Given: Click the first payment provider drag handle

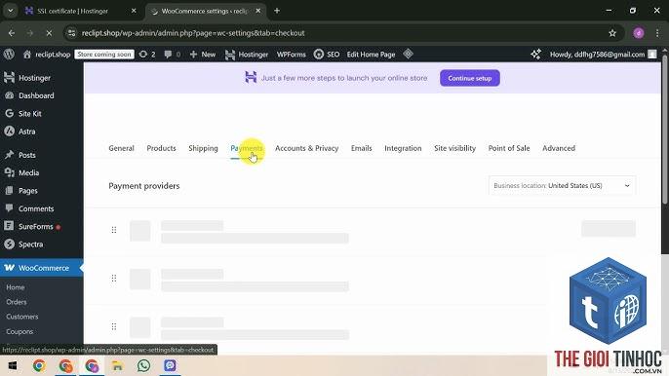Looking at the screenshot, I should [x=114, y=230].
